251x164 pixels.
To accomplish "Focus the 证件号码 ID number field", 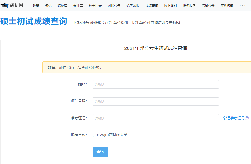I will point(156,101).
